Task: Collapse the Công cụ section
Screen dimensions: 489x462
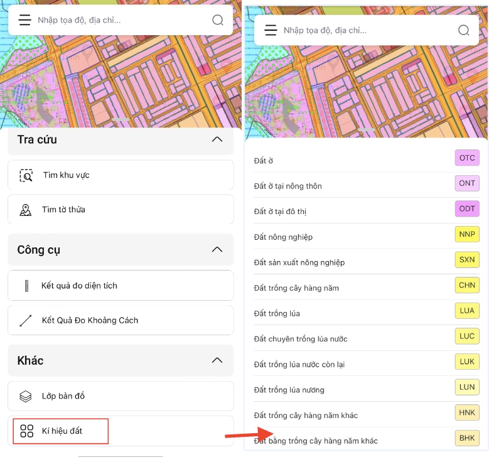Action: (217, 250)
